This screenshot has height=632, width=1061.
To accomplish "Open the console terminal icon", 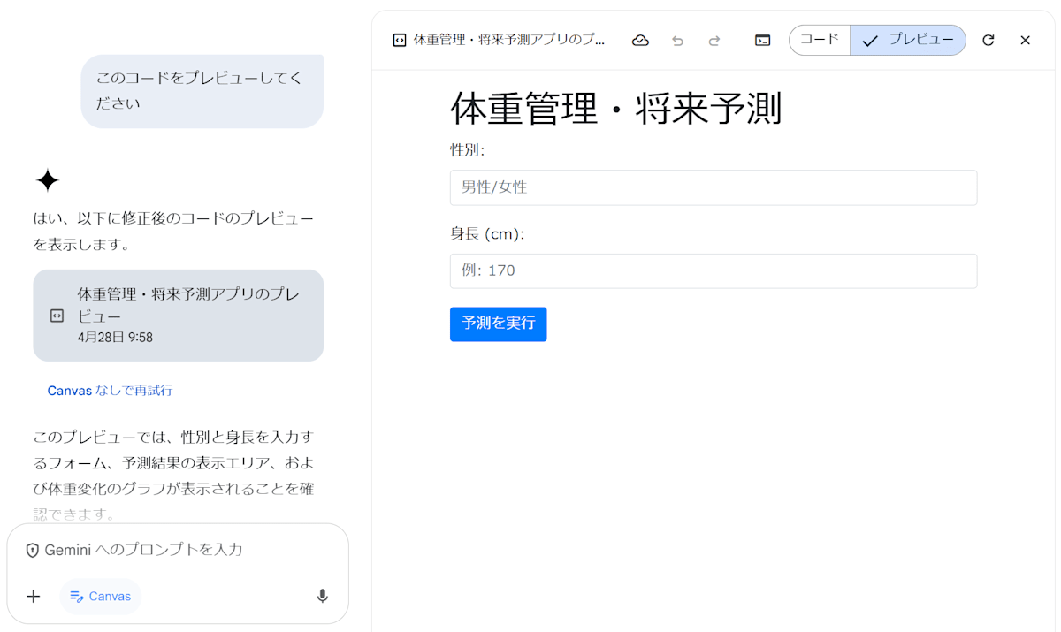I will [x=762, y=40].
